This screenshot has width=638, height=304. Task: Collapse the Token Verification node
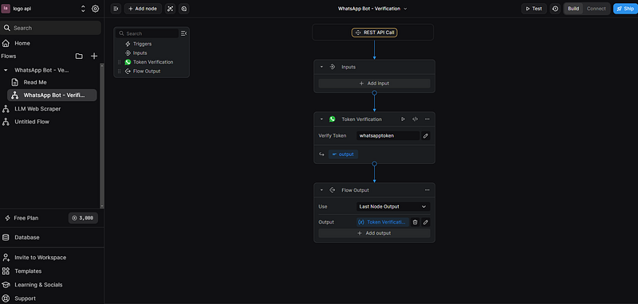(321, 119)
